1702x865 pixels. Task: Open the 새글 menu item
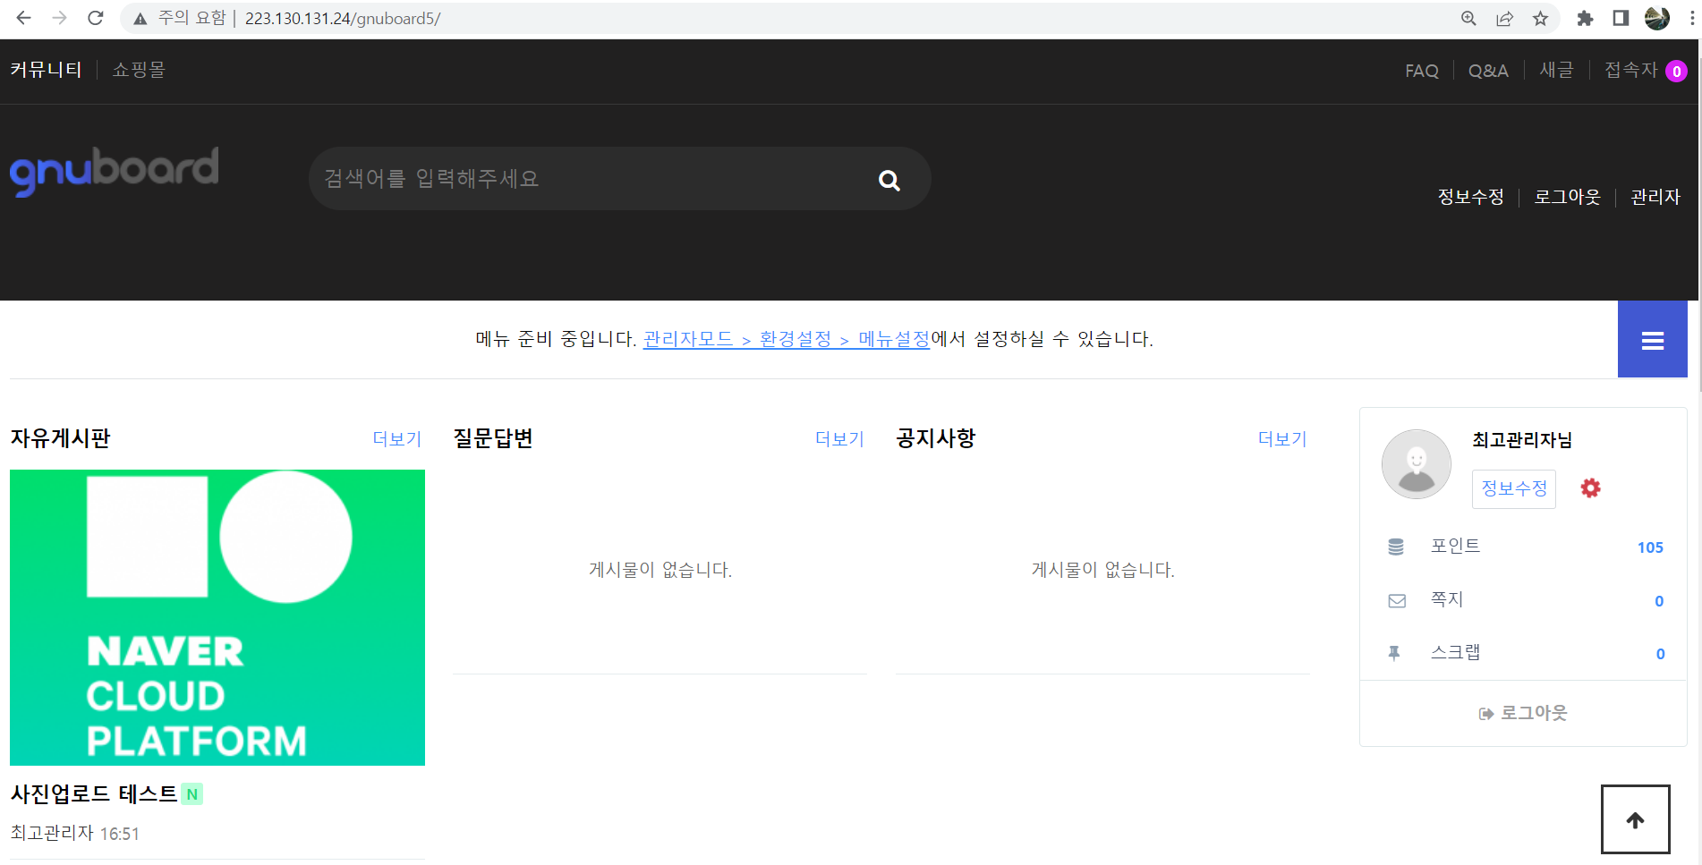(x=1556, y=70)
